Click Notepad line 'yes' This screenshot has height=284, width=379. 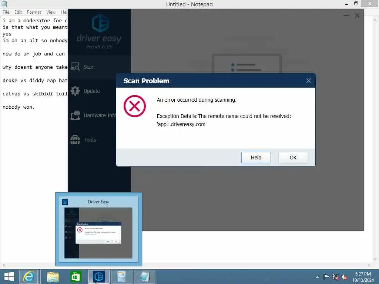pyautogui.click(x=7, y=34)
